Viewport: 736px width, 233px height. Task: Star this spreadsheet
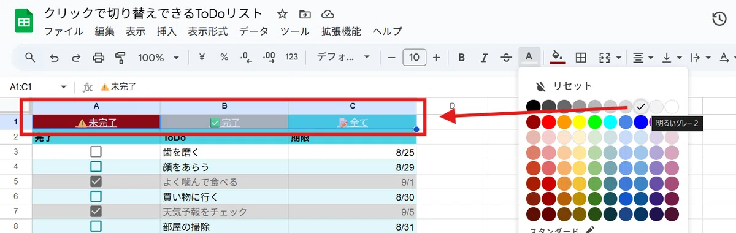pos(282,14)
